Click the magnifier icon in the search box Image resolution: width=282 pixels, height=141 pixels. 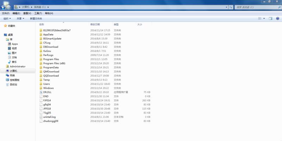click(279, 7)
